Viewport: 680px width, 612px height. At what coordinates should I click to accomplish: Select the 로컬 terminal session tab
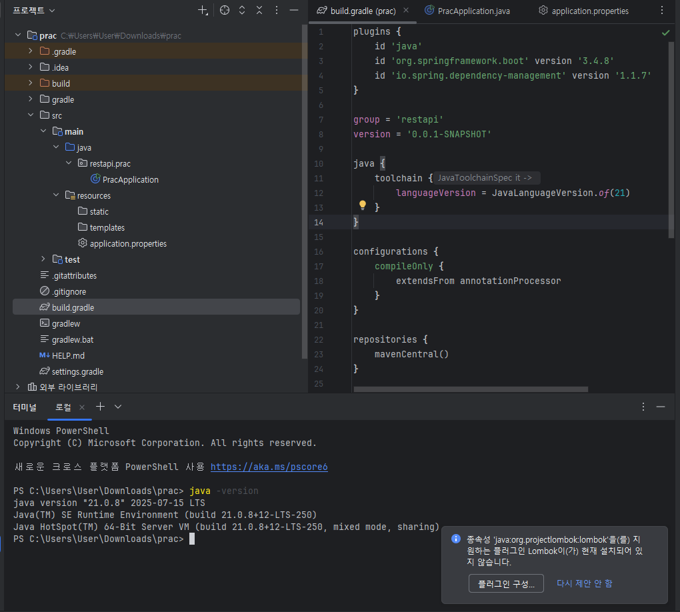[63, 407]
